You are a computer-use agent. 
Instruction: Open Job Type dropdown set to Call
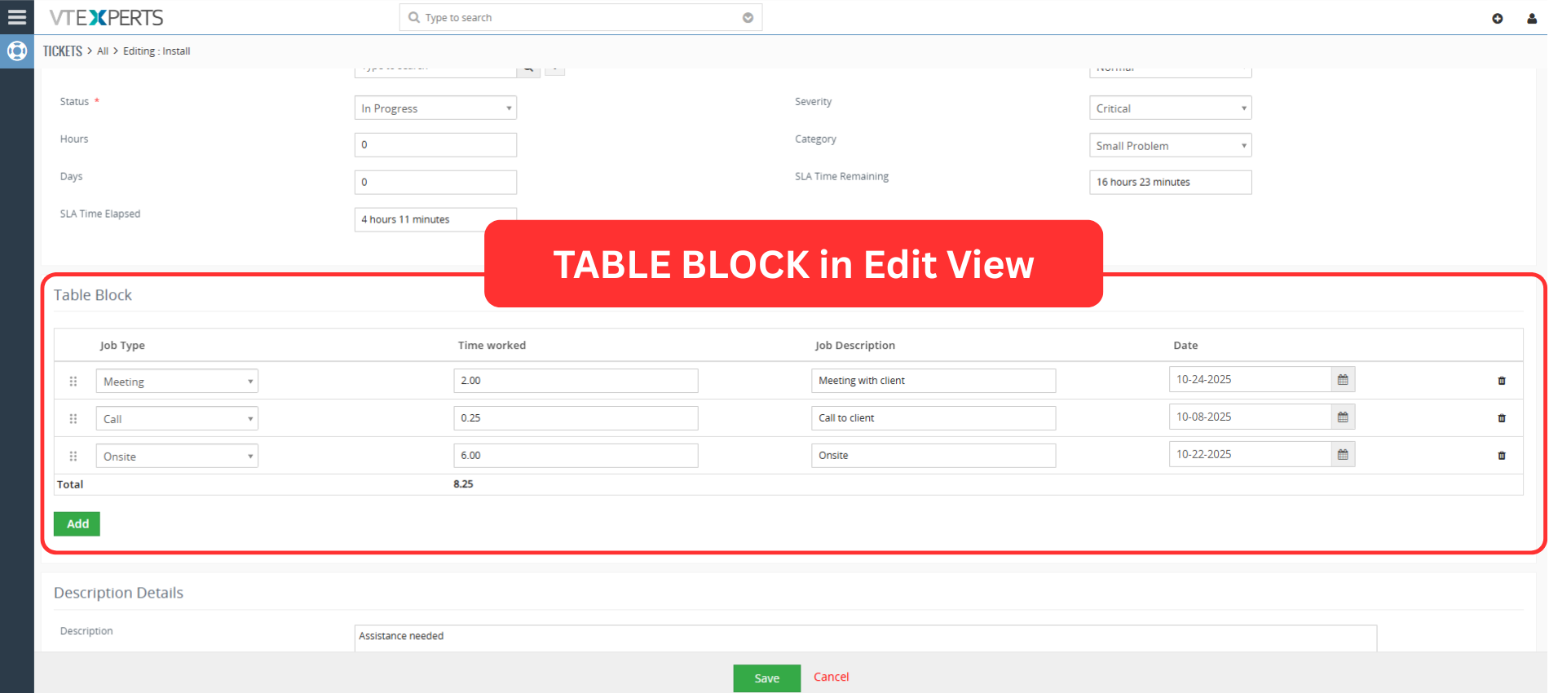click(177, 419)
